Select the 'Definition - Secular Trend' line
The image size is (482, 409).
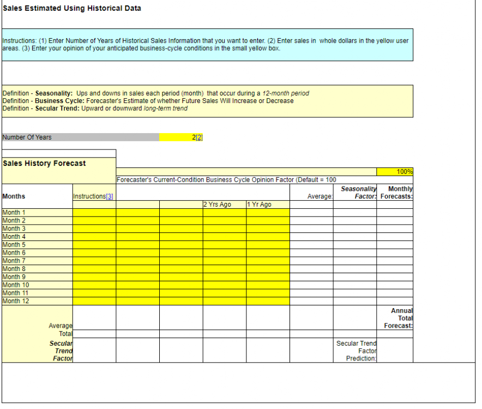95,108
